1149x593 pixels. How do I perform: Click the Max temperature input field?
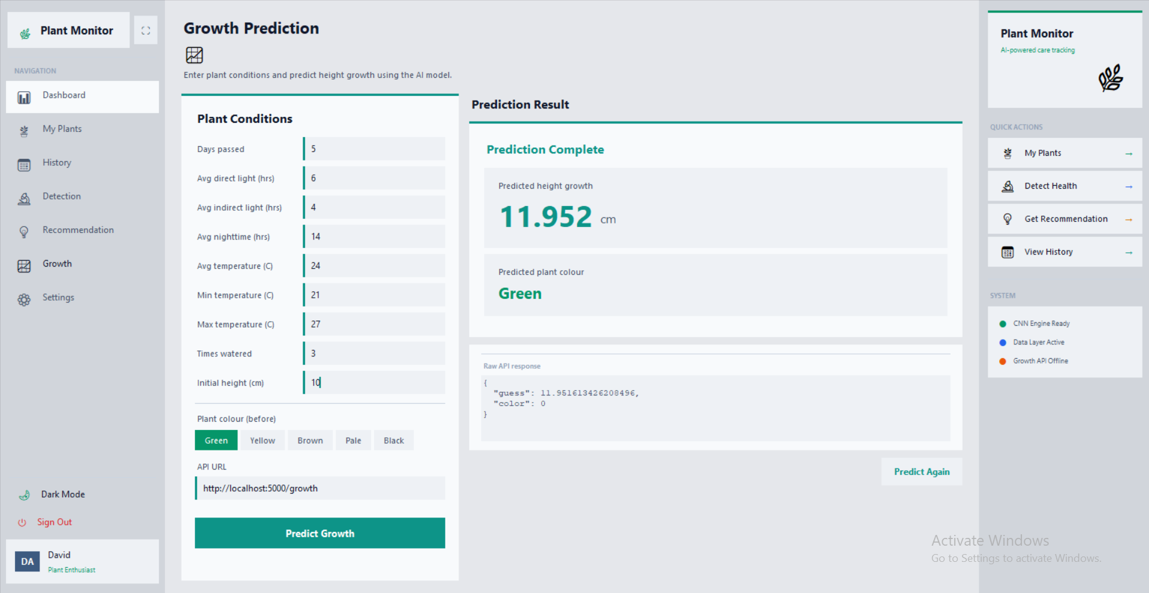tap(375, 324)
